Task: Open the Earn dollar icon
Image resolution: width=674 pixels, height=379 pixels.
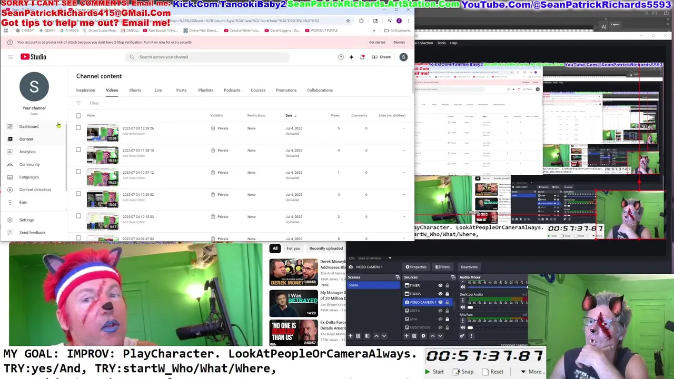Action: 10,202
